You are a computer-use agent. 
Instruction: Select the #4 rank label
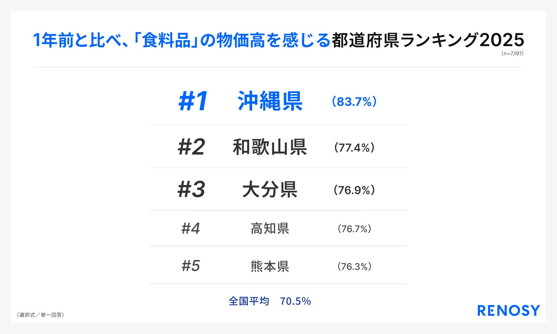(x=191, y=229)
